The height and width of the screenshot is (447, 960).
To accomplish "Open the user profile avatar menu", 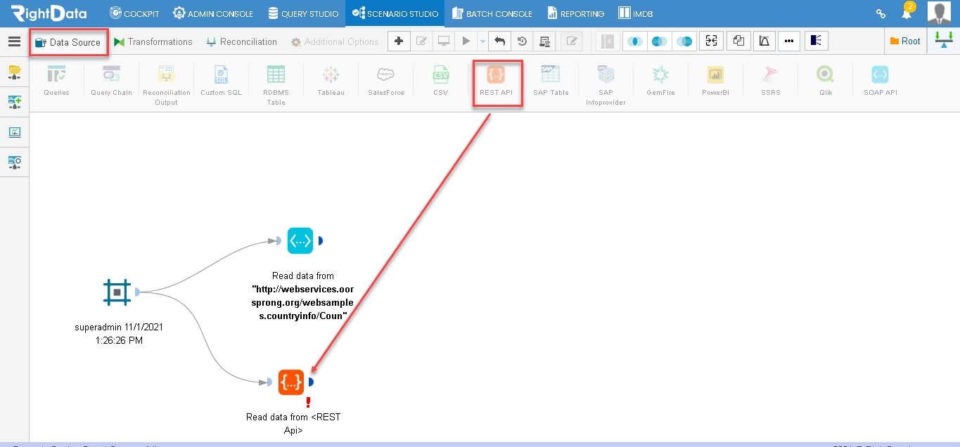I will 940,13.
